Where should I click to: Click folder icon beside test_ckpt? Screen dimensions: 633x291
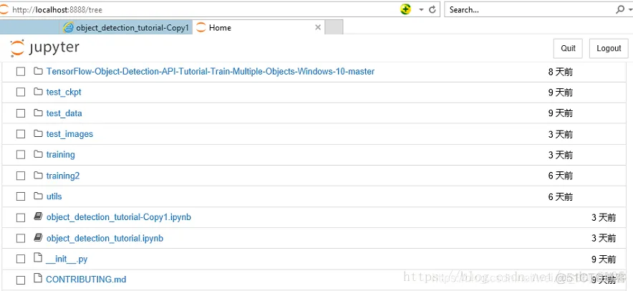[x=38, y=92]
